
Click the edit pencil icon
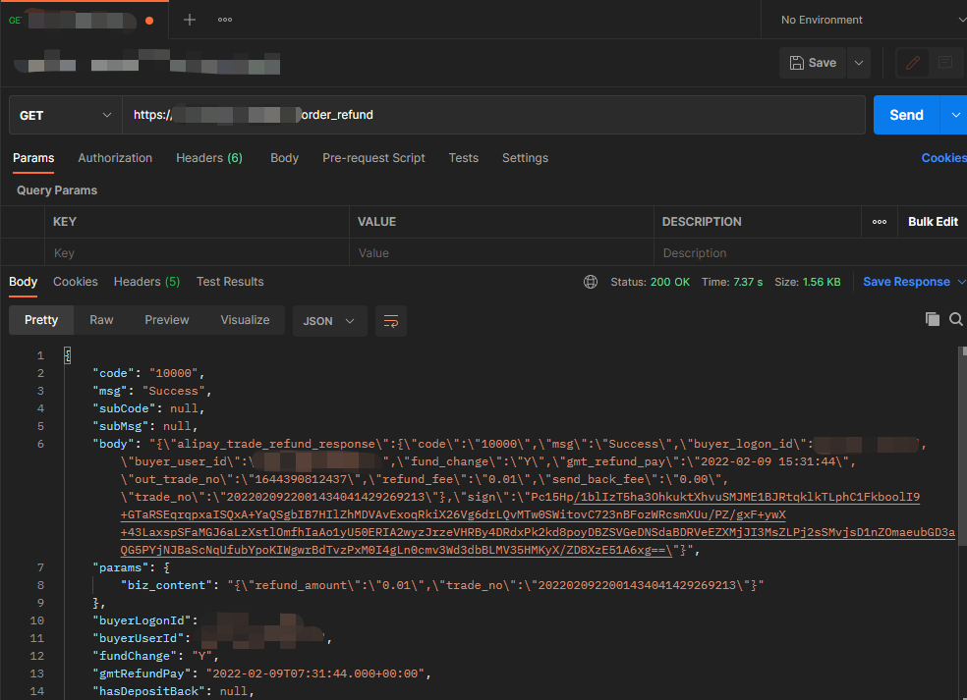pos(913,63)
